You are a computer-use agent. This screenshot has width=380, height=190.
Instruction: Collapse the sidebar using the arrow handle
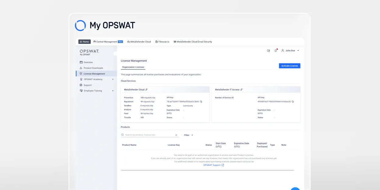click(x=115, y=53)
